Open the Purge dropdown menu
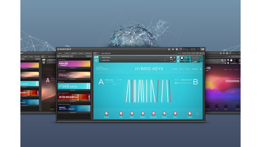The image size is (261, 147). pos(172,59)
